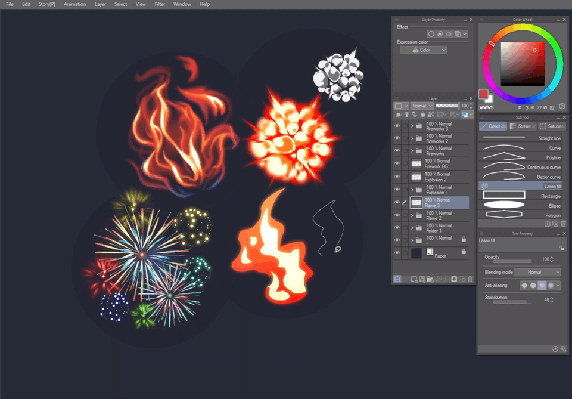The image size is (572, 399).
Task: Click the color space switch arrow icon
Action: pos(562,107)
